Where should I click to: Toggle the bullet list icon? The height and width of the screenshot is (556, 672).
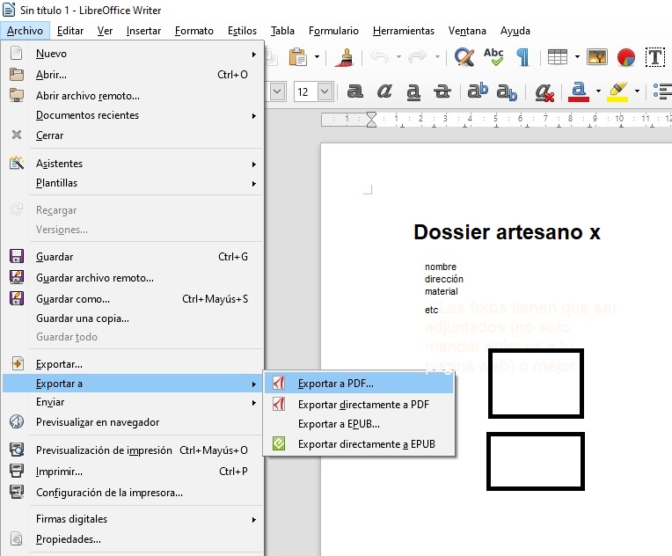pyautogui.click(x=662, y=91)
